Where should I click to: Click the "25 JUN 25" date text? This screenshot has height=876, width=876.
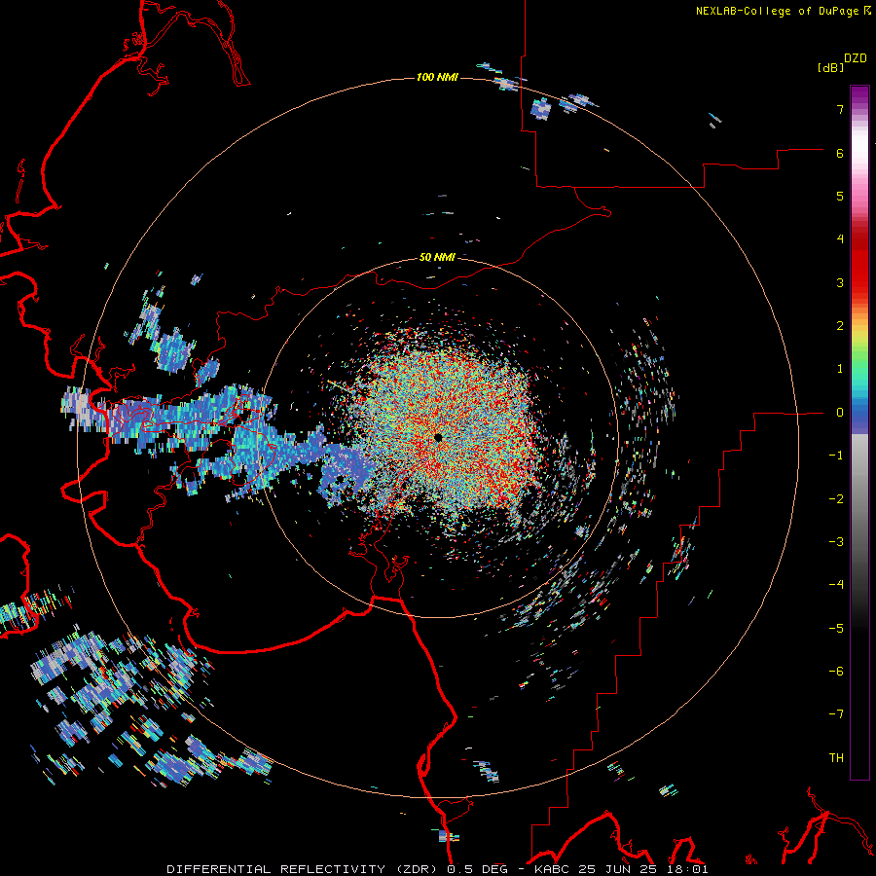(x=618, y=869)
